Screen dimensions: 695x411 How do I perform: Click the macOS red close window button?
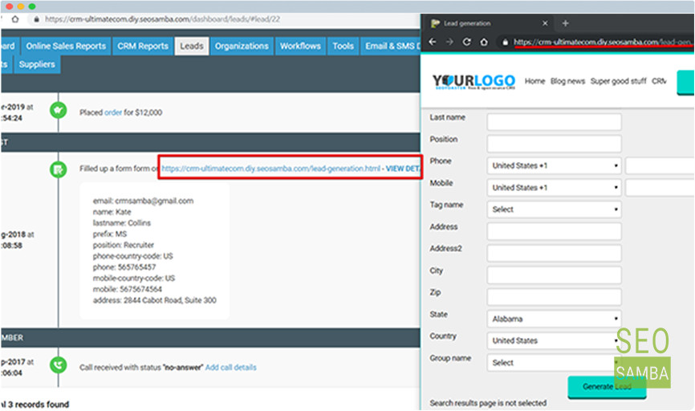pos(10,6)
